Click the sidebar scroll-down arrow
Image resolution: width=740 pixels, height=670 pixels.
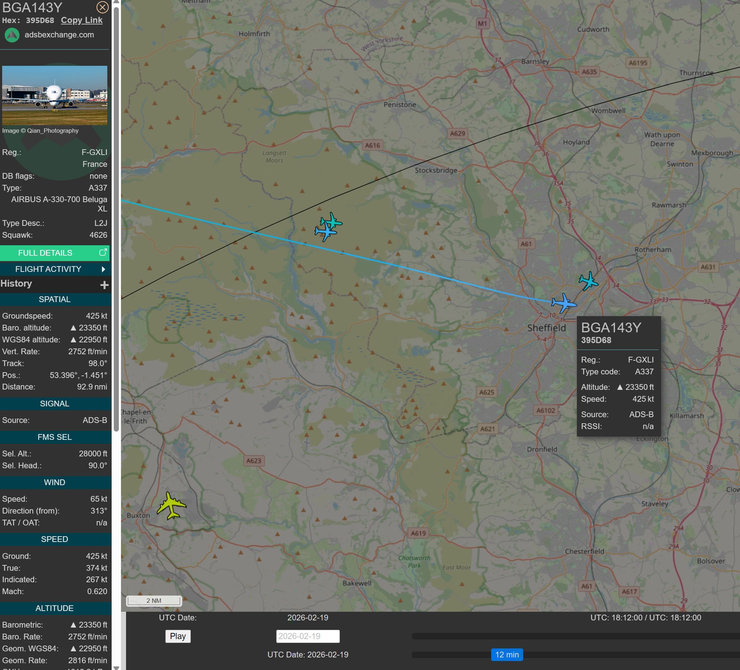tap(116, 667)
